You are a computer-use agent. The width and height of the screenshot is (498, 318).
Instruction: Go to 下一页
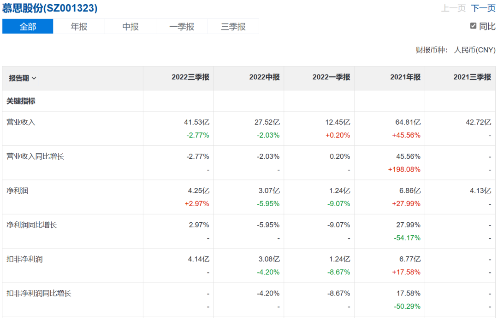pyautogui.click(x=483, y=8)
